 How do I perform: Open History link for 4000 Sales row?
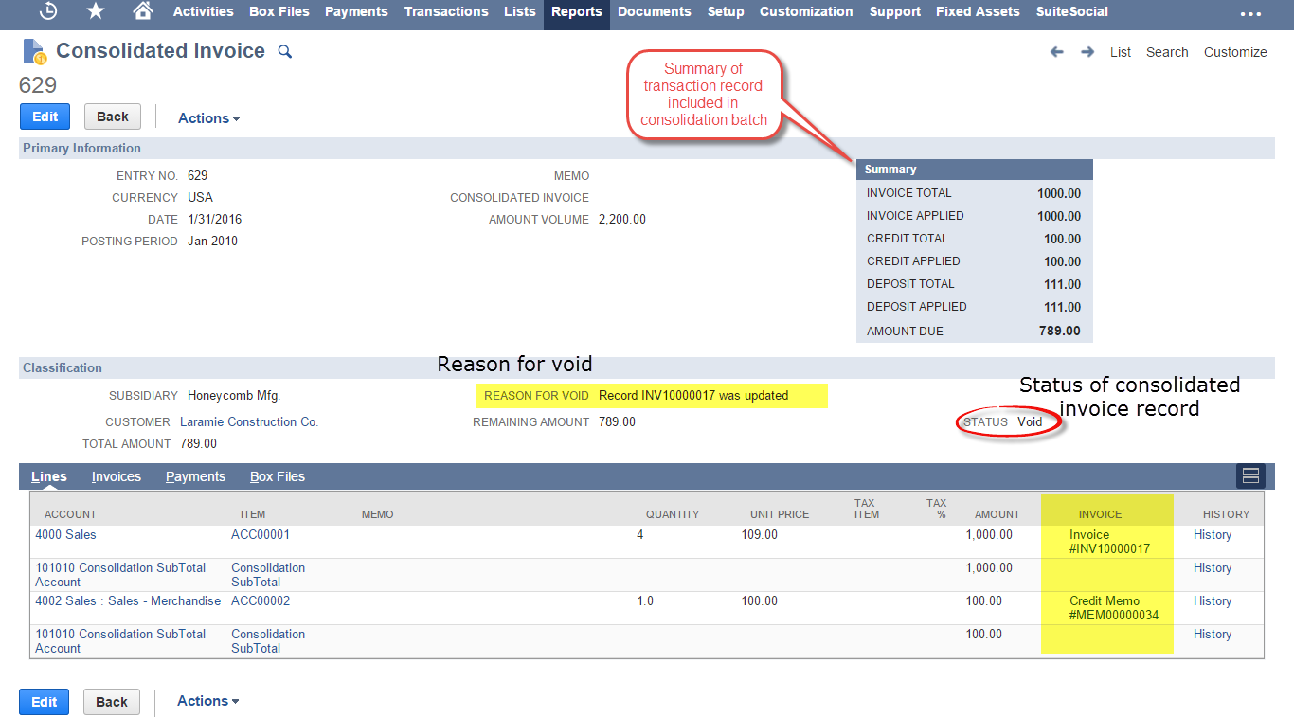click(1213, 535)
